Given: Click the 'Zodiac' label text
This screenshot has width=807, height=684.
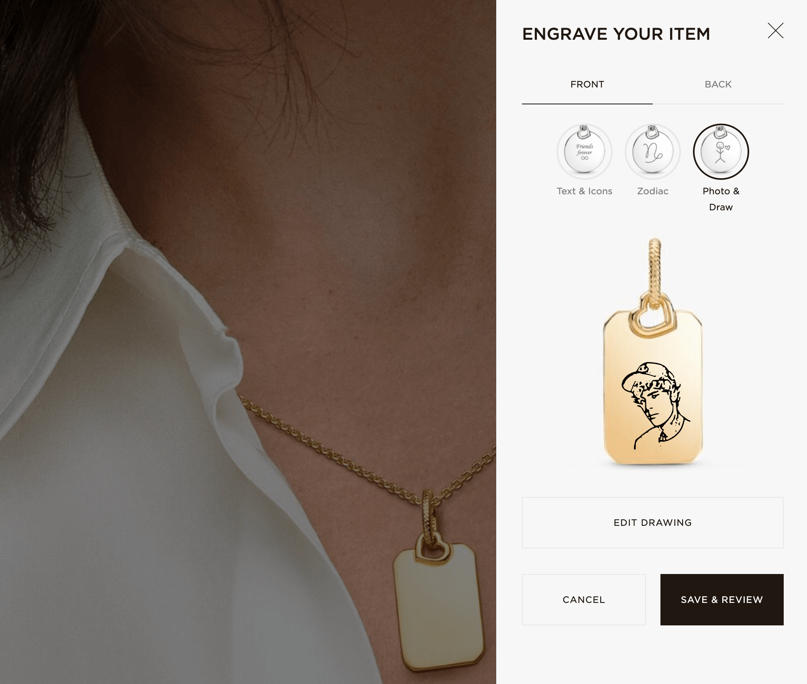Looking at the screenshot, I should [x=652, y=191].
